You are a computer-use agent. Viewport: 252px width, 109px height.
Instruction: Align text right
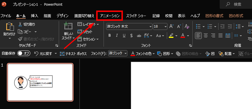click(x=213, y=36)
